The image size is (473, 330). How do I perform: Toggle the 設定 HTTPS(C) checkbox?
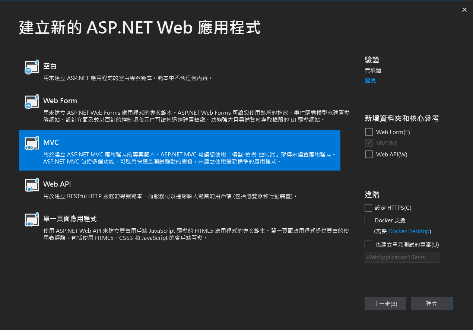(x=368, y=208)
